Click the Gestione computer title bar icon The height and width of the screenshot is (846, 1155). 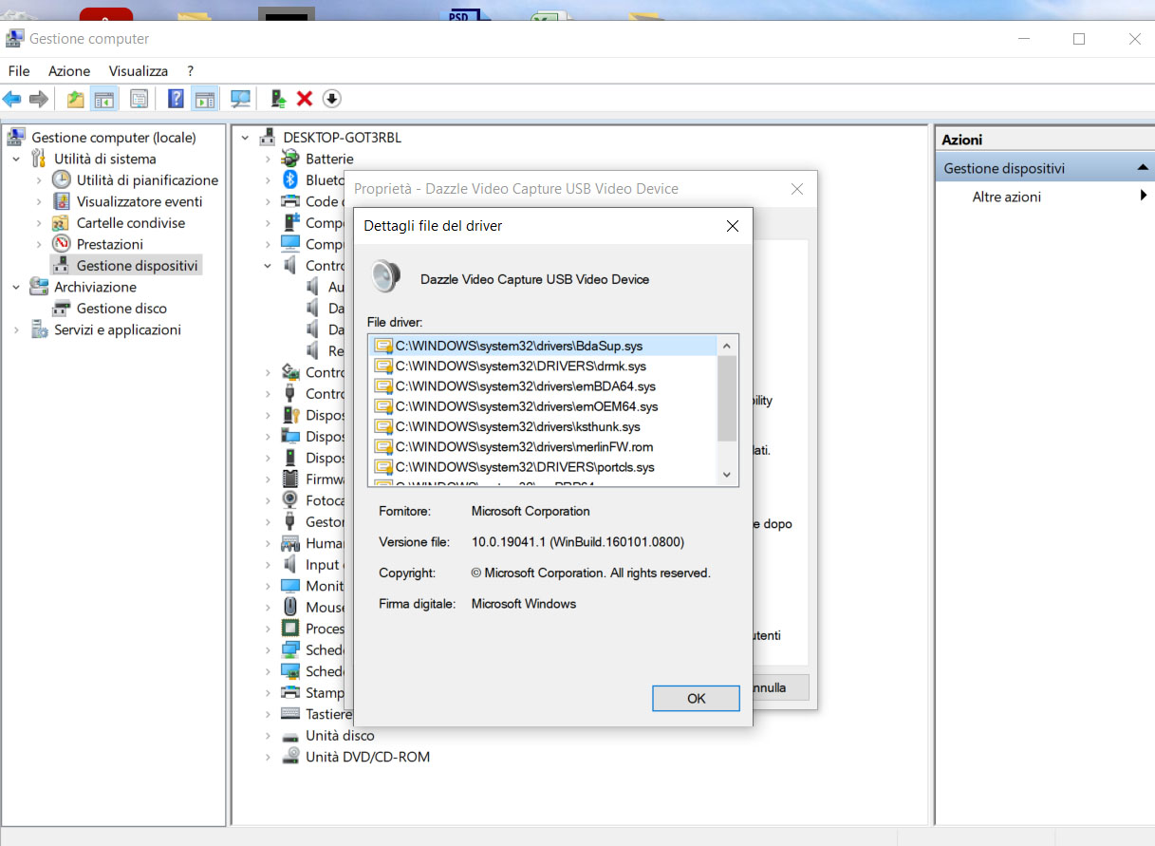coord(15,39)
